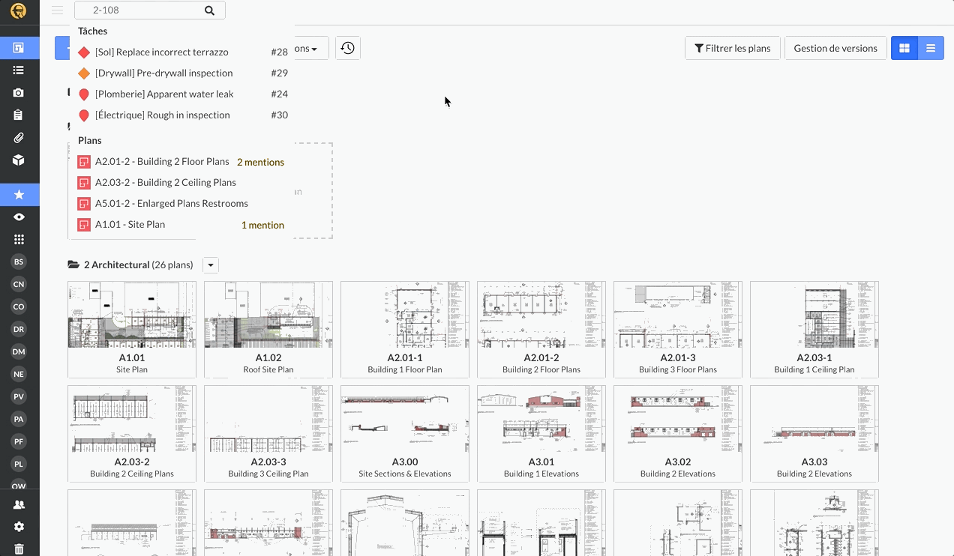The image size is (954, 556).
Task: Open the A3.00 Site Sections & Elevations thumbnail
Action: click(x=405, y=434)
